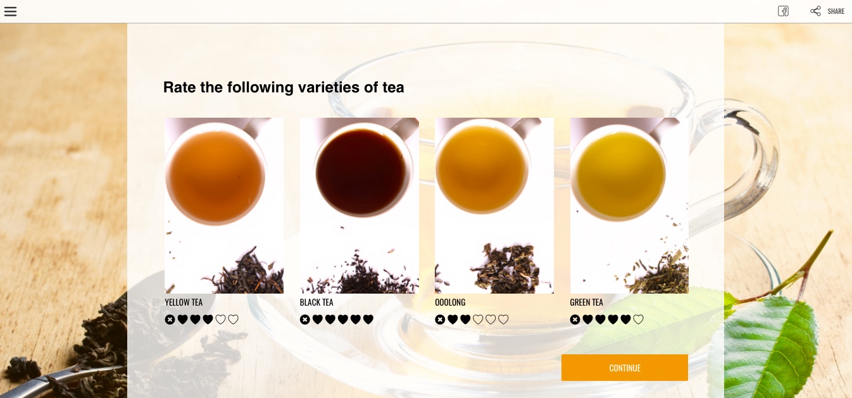Image resolution: width=852 pixels, height=398 pixels.
Task: Select the Black Tea image
Action: point(360,206)
